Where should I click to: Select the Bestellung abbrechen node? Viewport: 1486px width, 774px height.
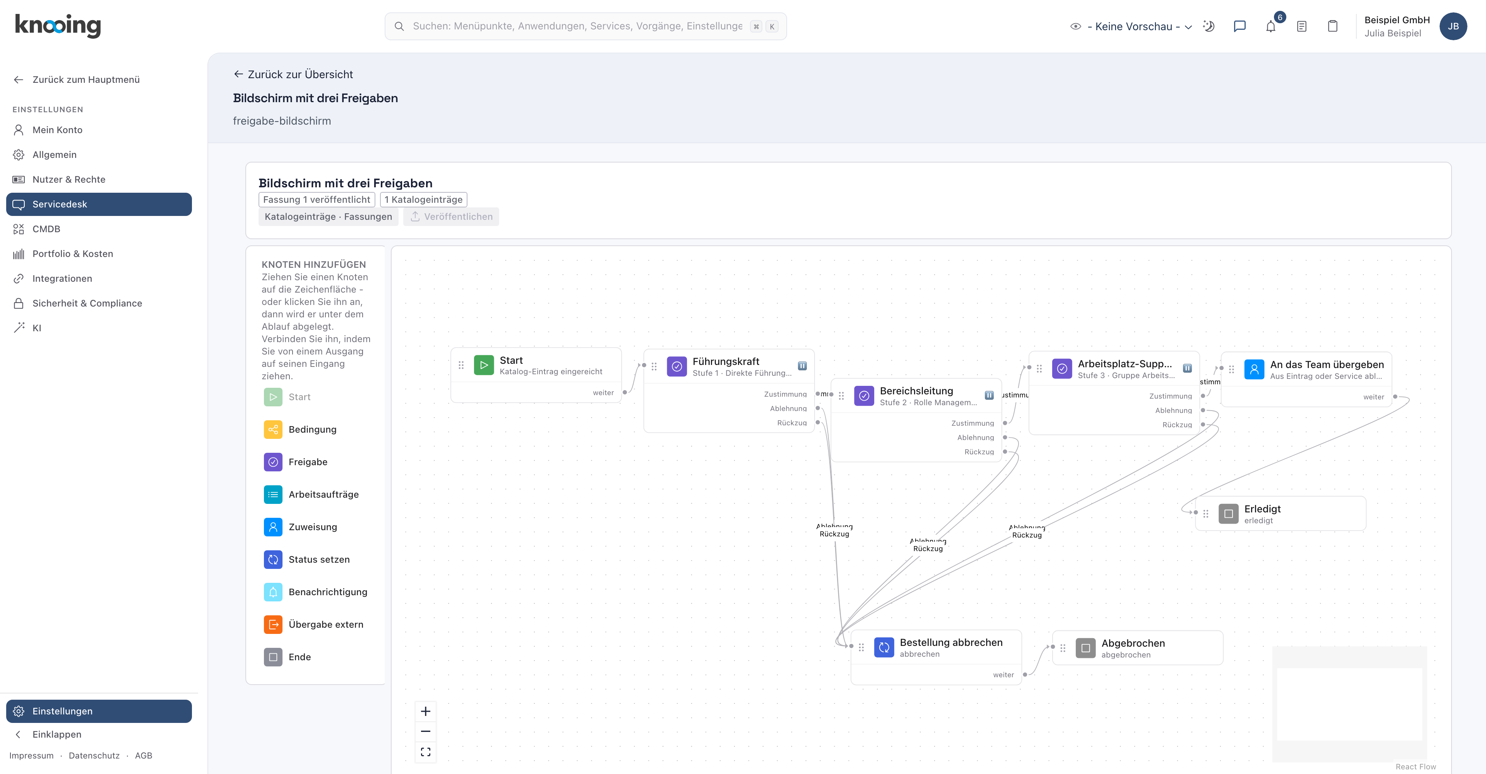[x=936, y=658]
